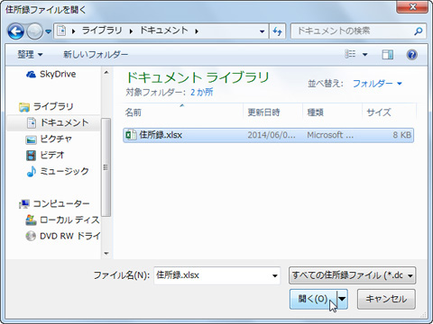The width and height of the screenshot is (433, 324).
Task: Click the search magnifier icon
Action: tap(419, 31)
